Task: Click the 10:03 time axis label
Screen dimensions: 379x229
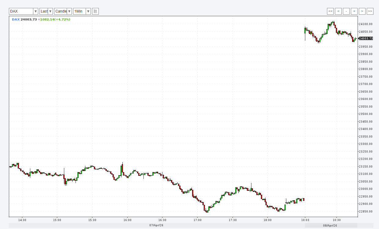Action: point(305,220)
